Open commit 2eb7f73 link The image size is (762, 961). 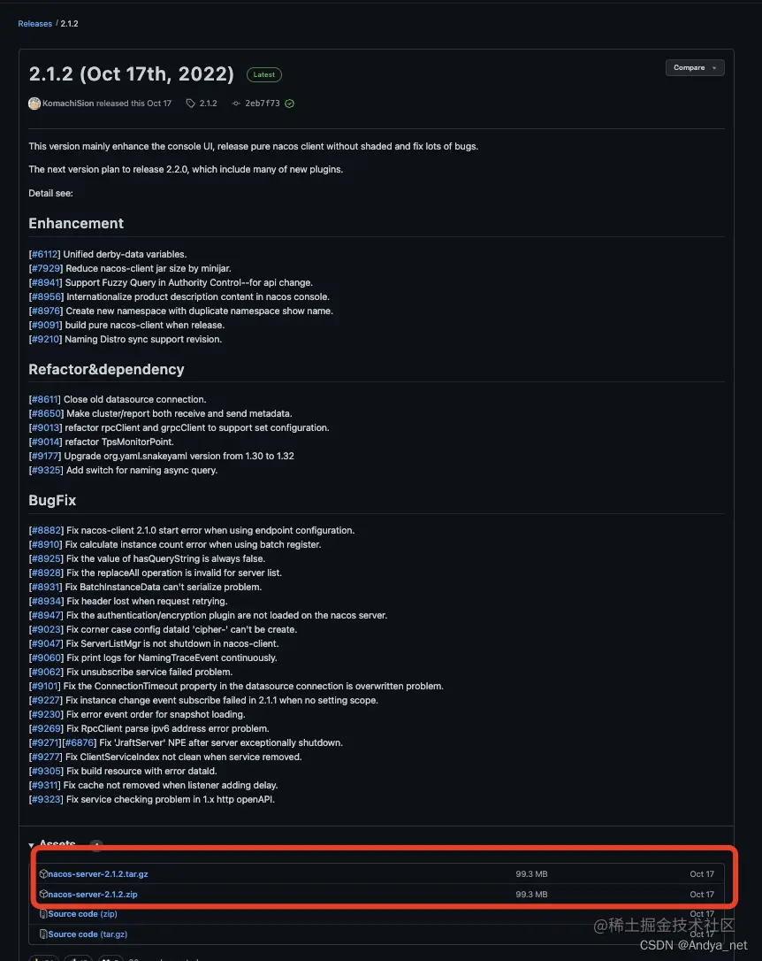click(x=263, y=104)
